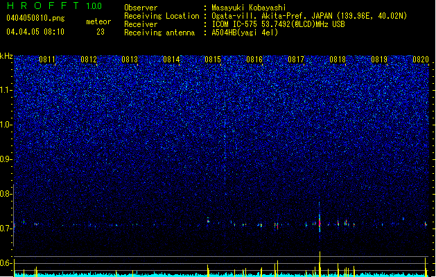Click the 'Observer' field label
This screenshot has width=436, height=277.
[x=141, y=8]
